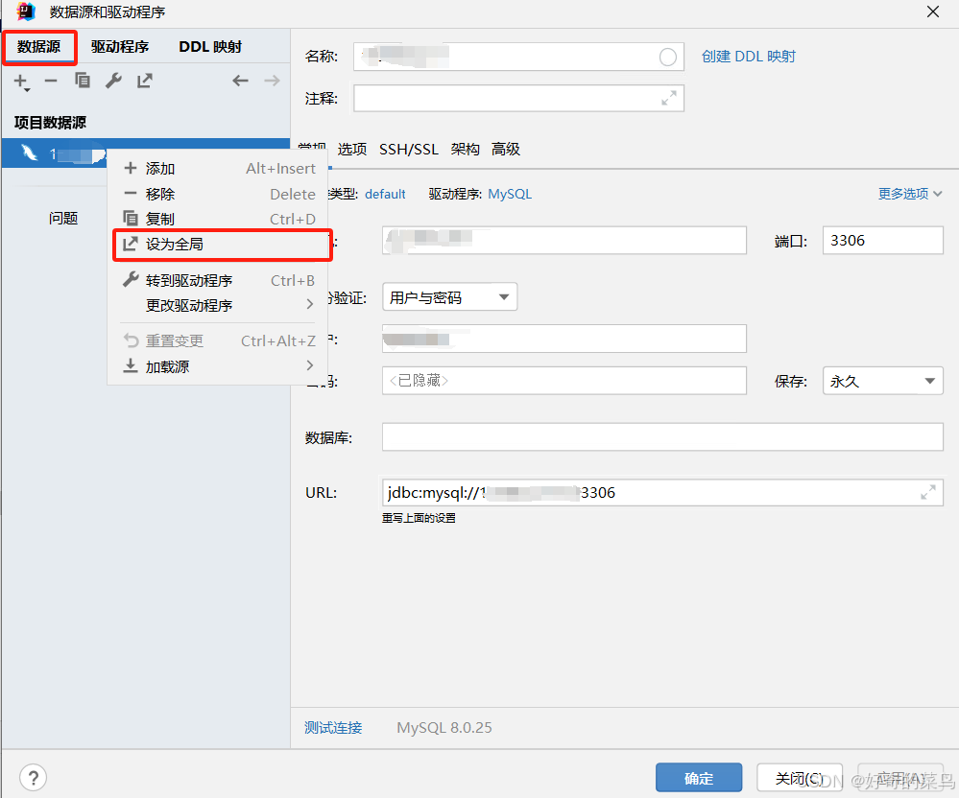Select the highlighted data source row

146,153
